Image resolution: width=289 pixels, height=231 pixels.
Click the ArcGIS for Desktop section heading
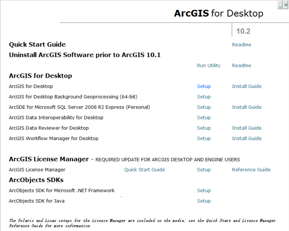[x=40, y=76]
